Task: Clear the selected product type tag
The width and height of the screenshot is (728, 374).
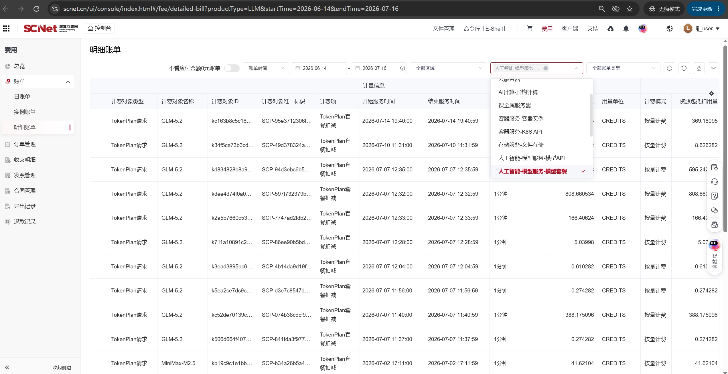Action: click(x=546, y=68)
